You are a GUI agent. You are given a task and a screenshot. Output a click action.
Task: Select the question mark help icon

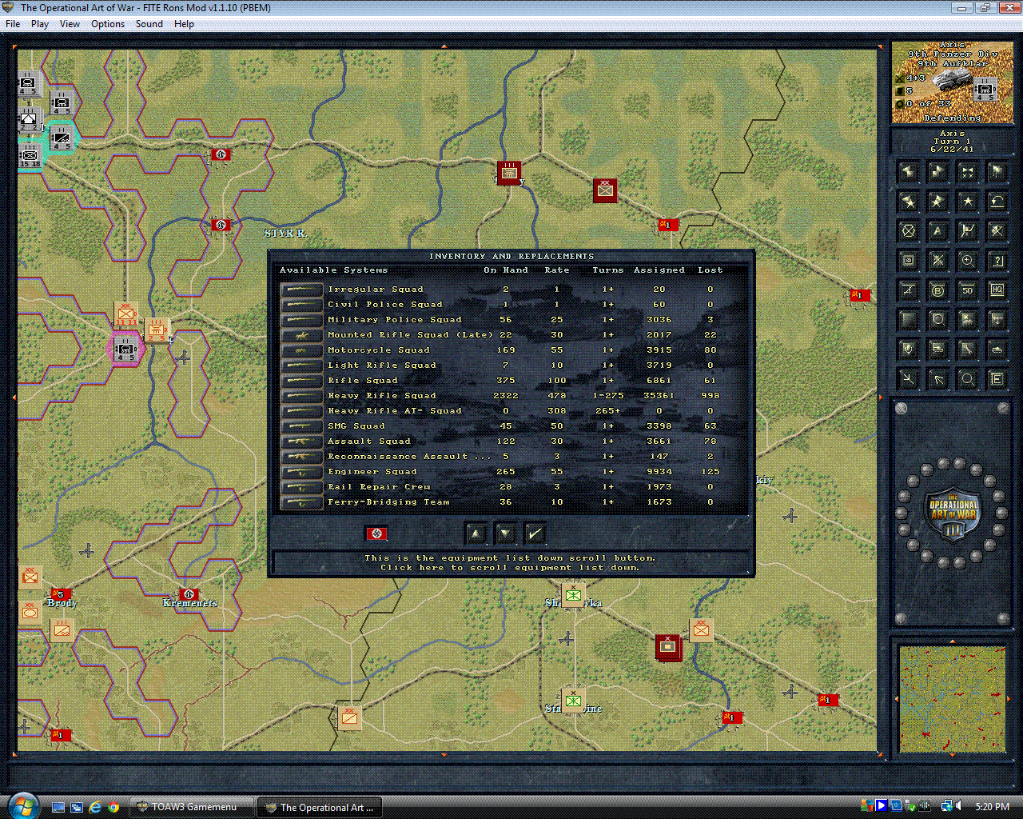coord(997,261)
